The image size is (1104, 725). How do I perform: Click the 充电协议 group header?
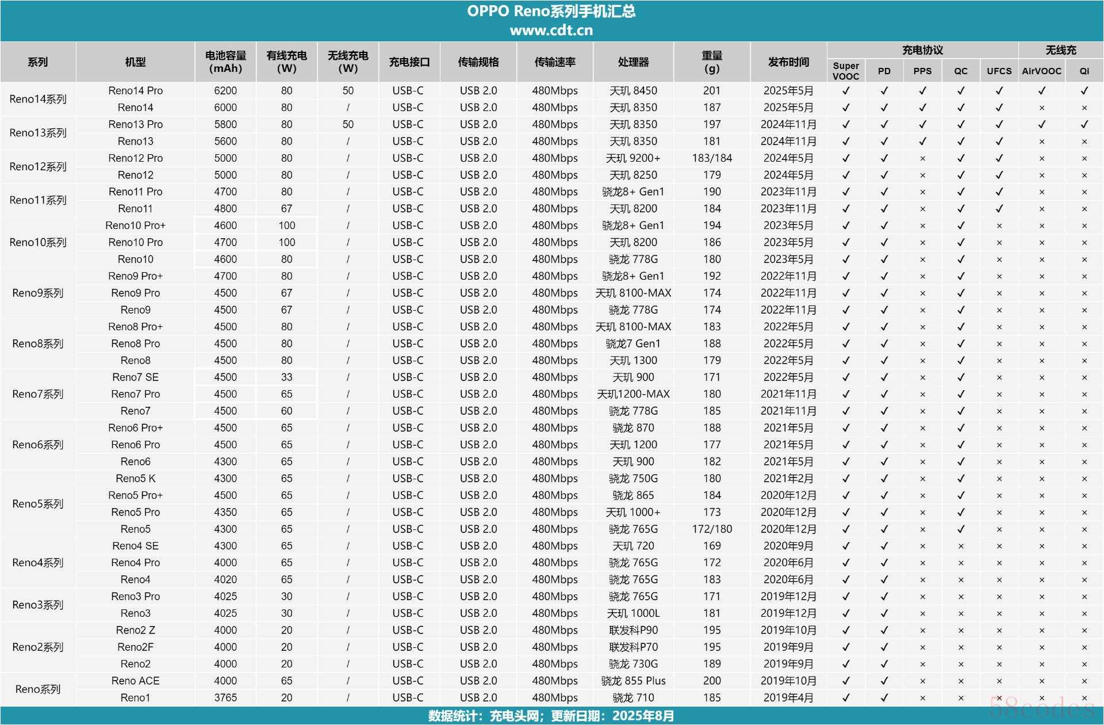click(922, 50)
